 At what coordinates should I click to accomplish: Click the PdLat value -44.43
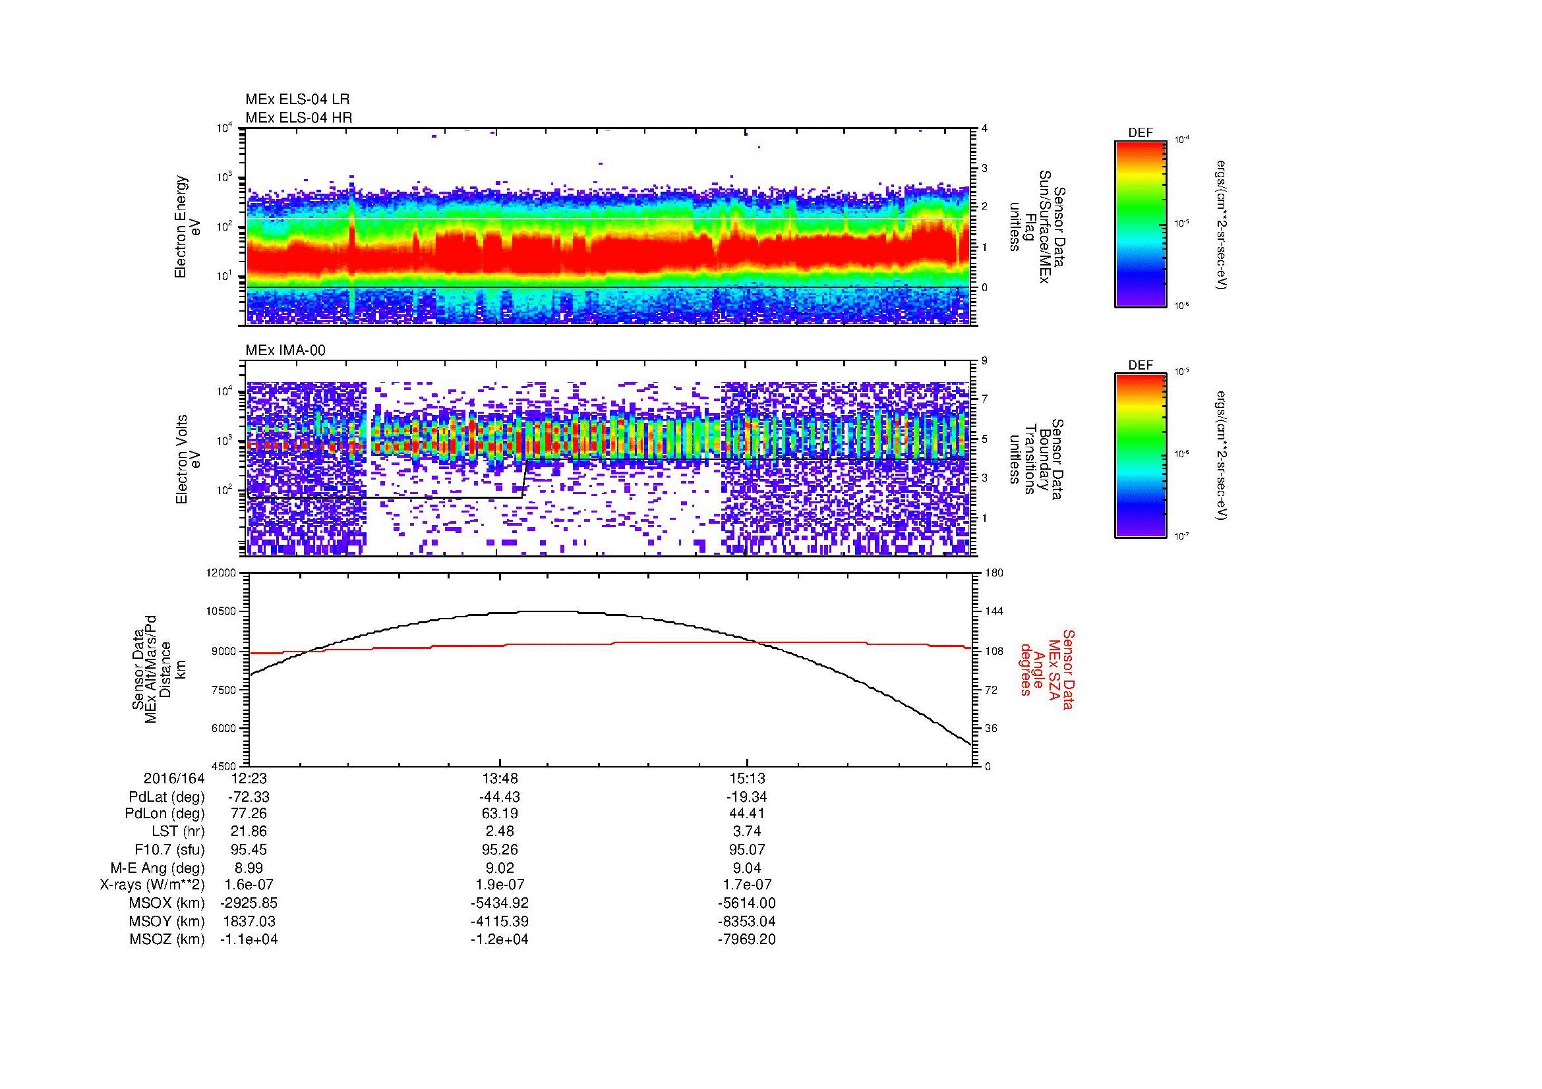(x=499, y=797)
